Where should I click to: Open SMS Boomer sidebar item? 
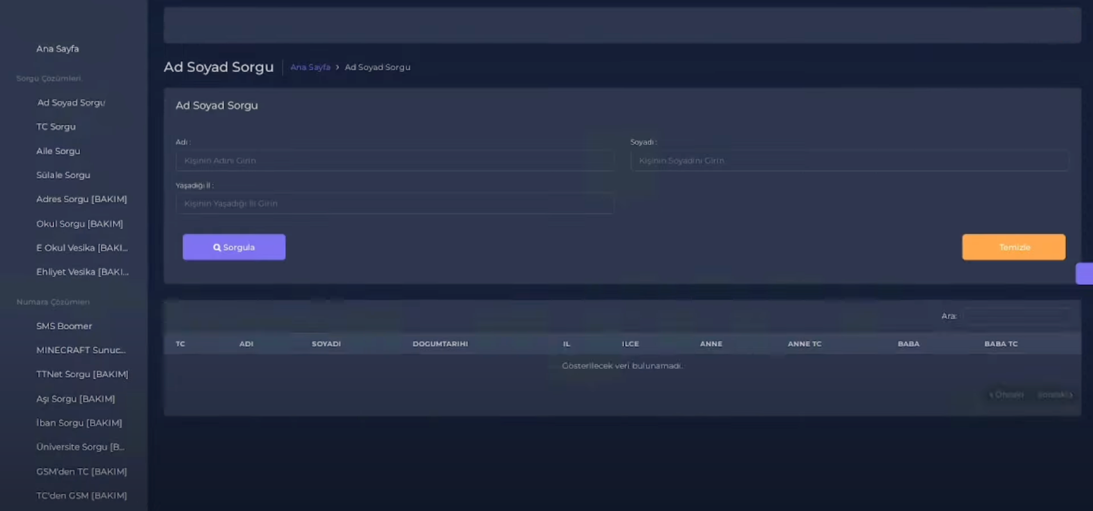(64, 326)
